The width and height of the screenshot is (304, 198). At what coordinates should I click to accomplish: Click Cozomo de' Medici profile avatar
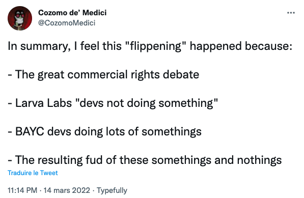point(20,18)
